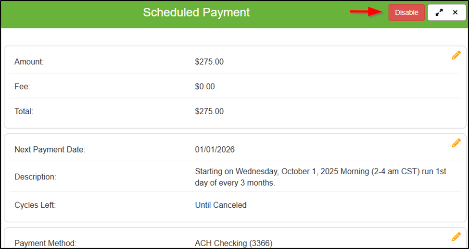Viewport: 469px width, 249px height.
Task: Expand the Scheduled Payment dialog to fullscreen
Action: click(439, 12)
